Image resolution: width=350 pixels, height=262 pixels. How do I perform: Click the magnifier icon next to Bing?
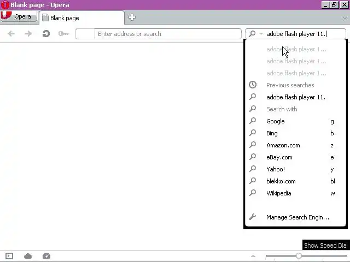pyautogui.click(x=253, y=133)
